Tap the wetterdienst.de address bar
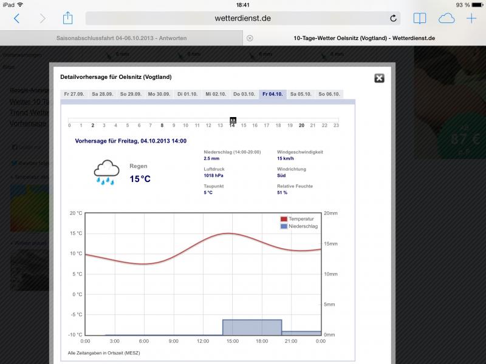Screen dimensions: 486x364 pyautogui.click(x=243, y=18)
